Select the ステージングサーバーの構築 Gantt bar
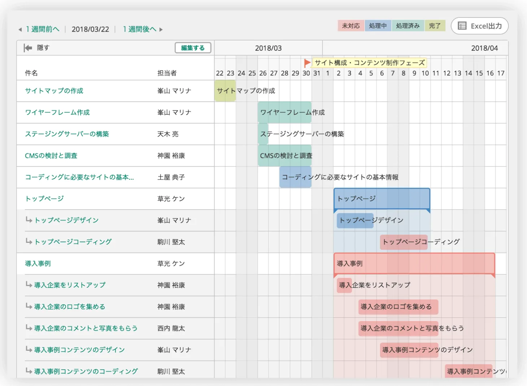Screen dimensions: 527x386 [263, 134]
